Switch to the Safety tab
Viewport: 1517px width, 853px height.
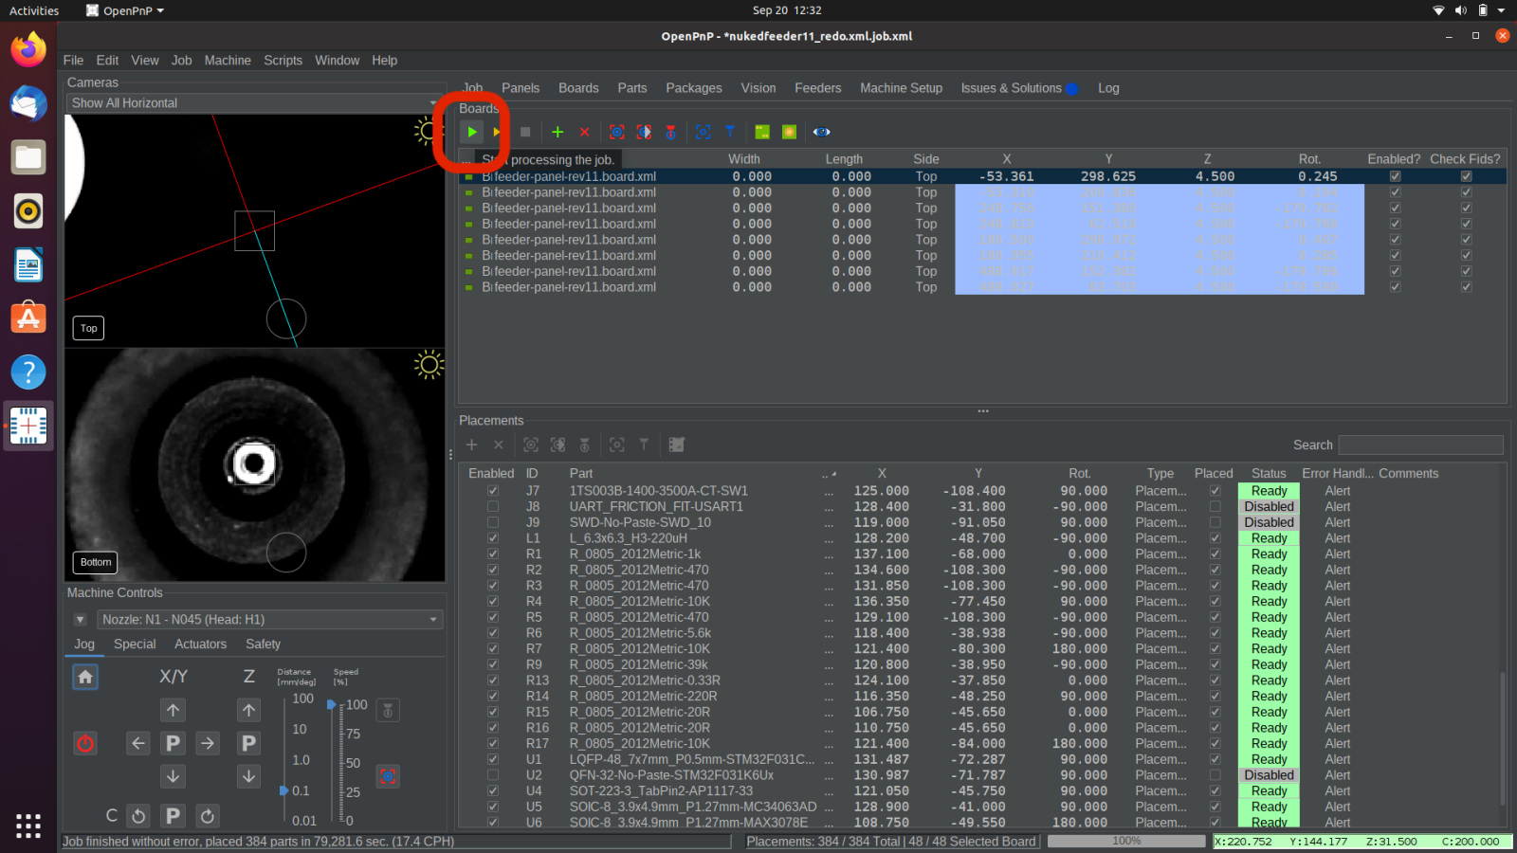pos(263,644)
